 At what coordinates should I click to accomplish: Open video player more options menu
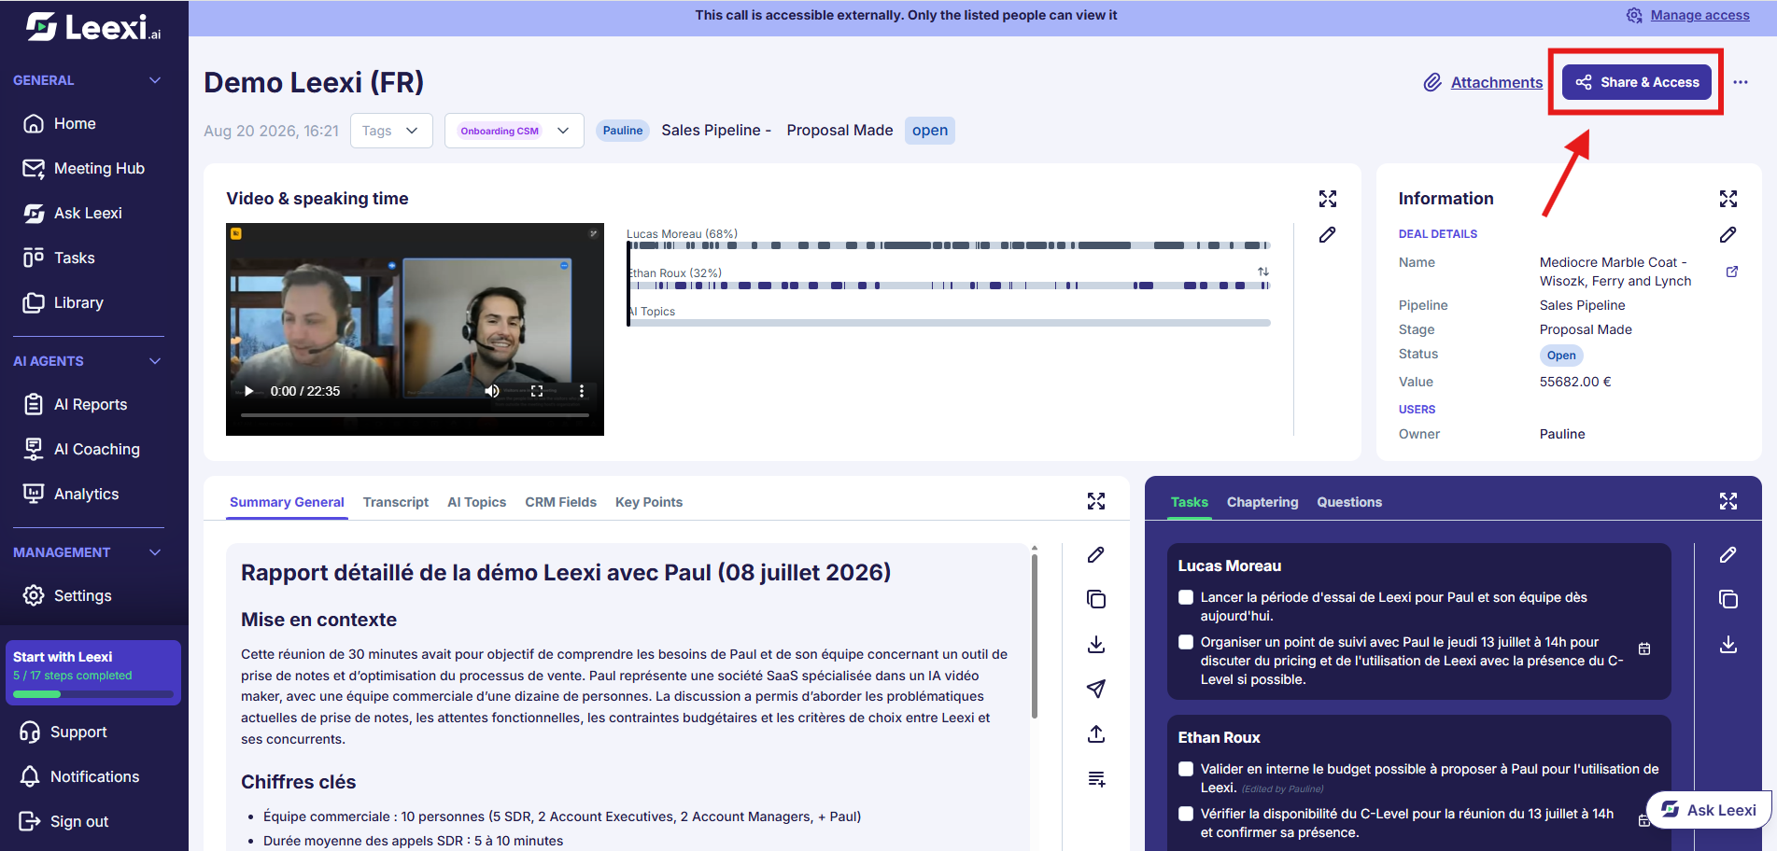(582, 391)
